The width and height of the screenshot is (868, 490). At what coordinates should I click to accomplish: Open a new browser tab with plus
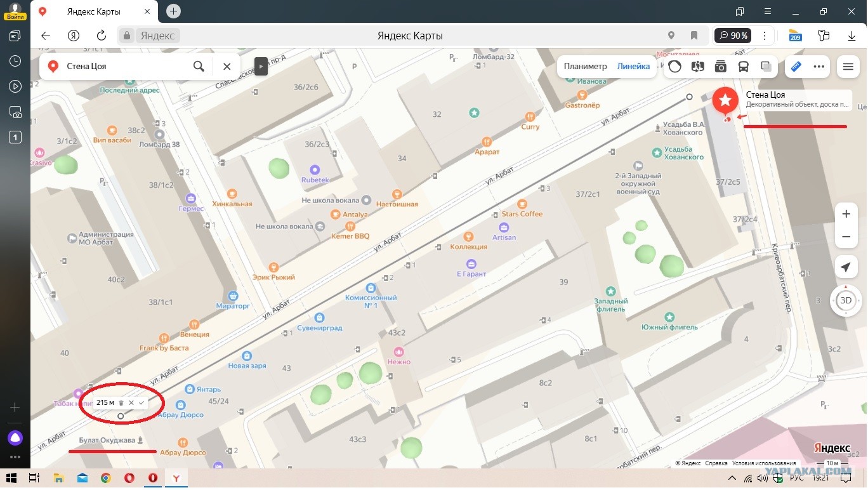[x=173, y=11]
